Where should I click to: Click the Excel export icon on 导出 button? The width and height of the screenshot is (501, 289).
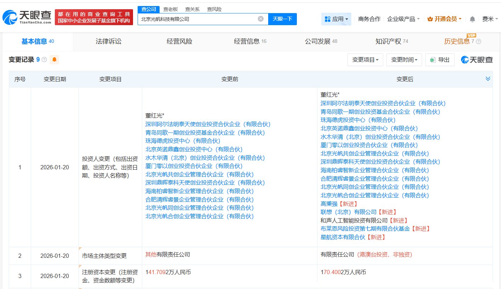click(432, 59)
